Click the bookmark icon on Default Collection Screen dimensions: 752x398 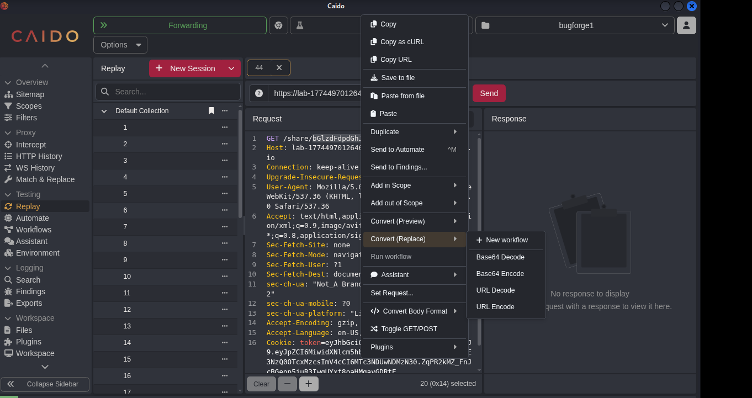(x=211, y=111)
